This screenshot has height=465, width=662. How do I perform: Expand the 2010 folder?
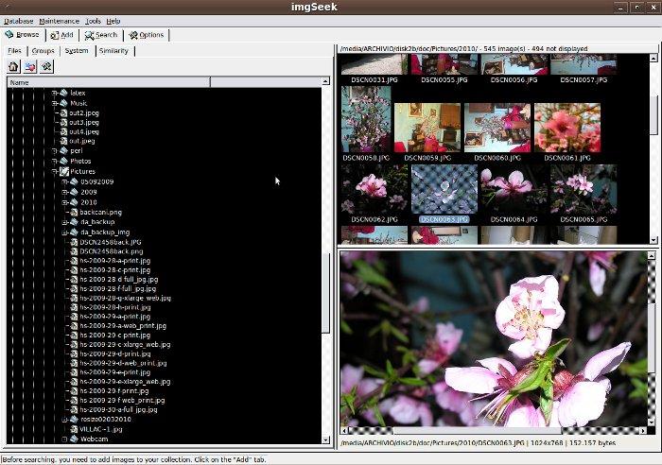(x=64, y=202)
